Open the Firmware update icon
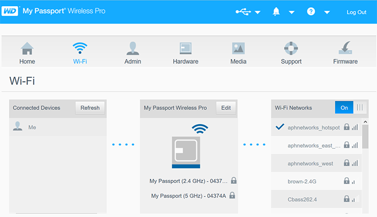 pyautogui.click(x=345, y=49)
